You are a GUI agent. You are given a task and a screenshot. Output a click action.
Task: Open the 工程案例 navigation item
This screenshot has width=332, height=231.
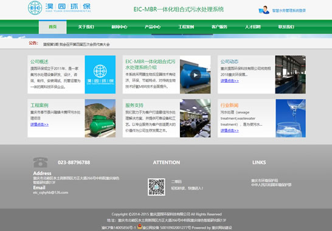pyautogui.click(x=186, y=27)
